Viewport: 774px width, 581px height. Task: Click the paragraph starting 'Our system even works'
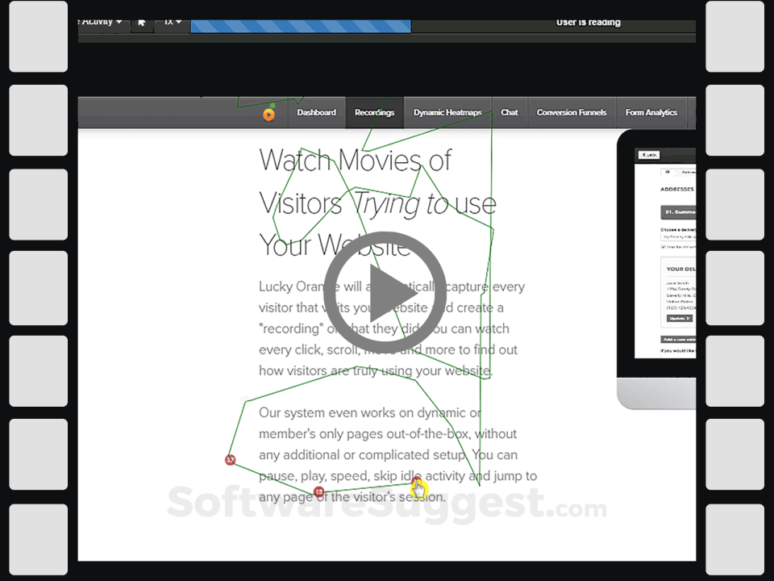(x=397, y=454)
